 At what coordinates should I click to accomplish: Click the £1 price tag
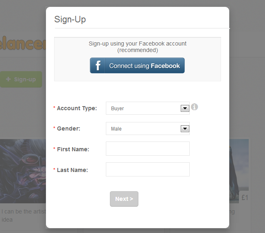pos(244,198)
